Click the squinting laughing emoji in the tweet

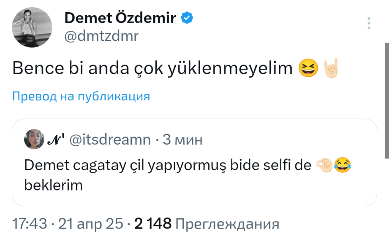[308, 68]
